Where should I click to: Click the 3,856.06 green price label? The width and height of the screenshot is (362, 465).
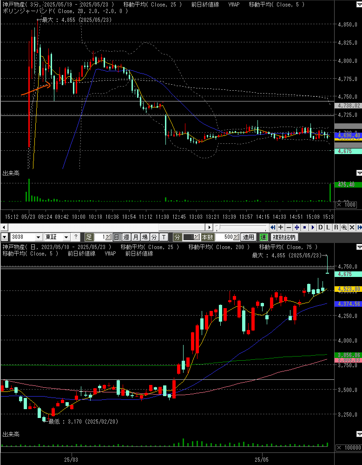pos(348,355)
